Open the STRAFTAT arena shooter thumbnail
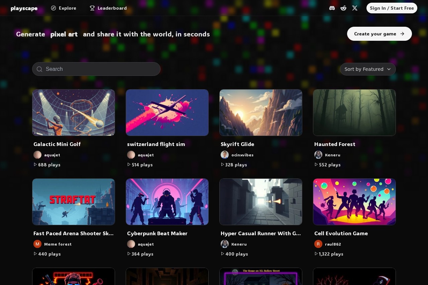The height and width of the screenshot is (285, 428). pyautogui.click(x=74, y=201)
